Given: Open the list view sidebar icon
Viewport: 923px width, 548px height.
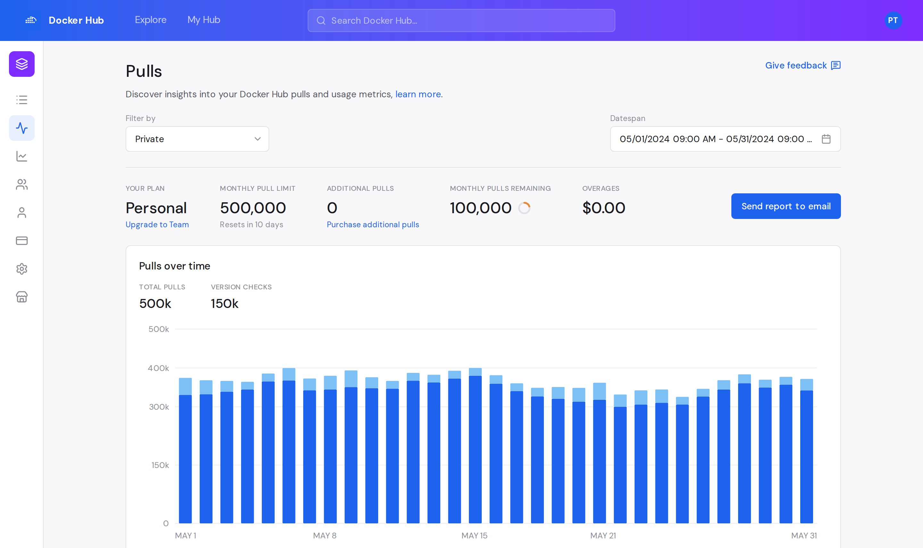Looking at the screenshot, I should pos(22,100).
